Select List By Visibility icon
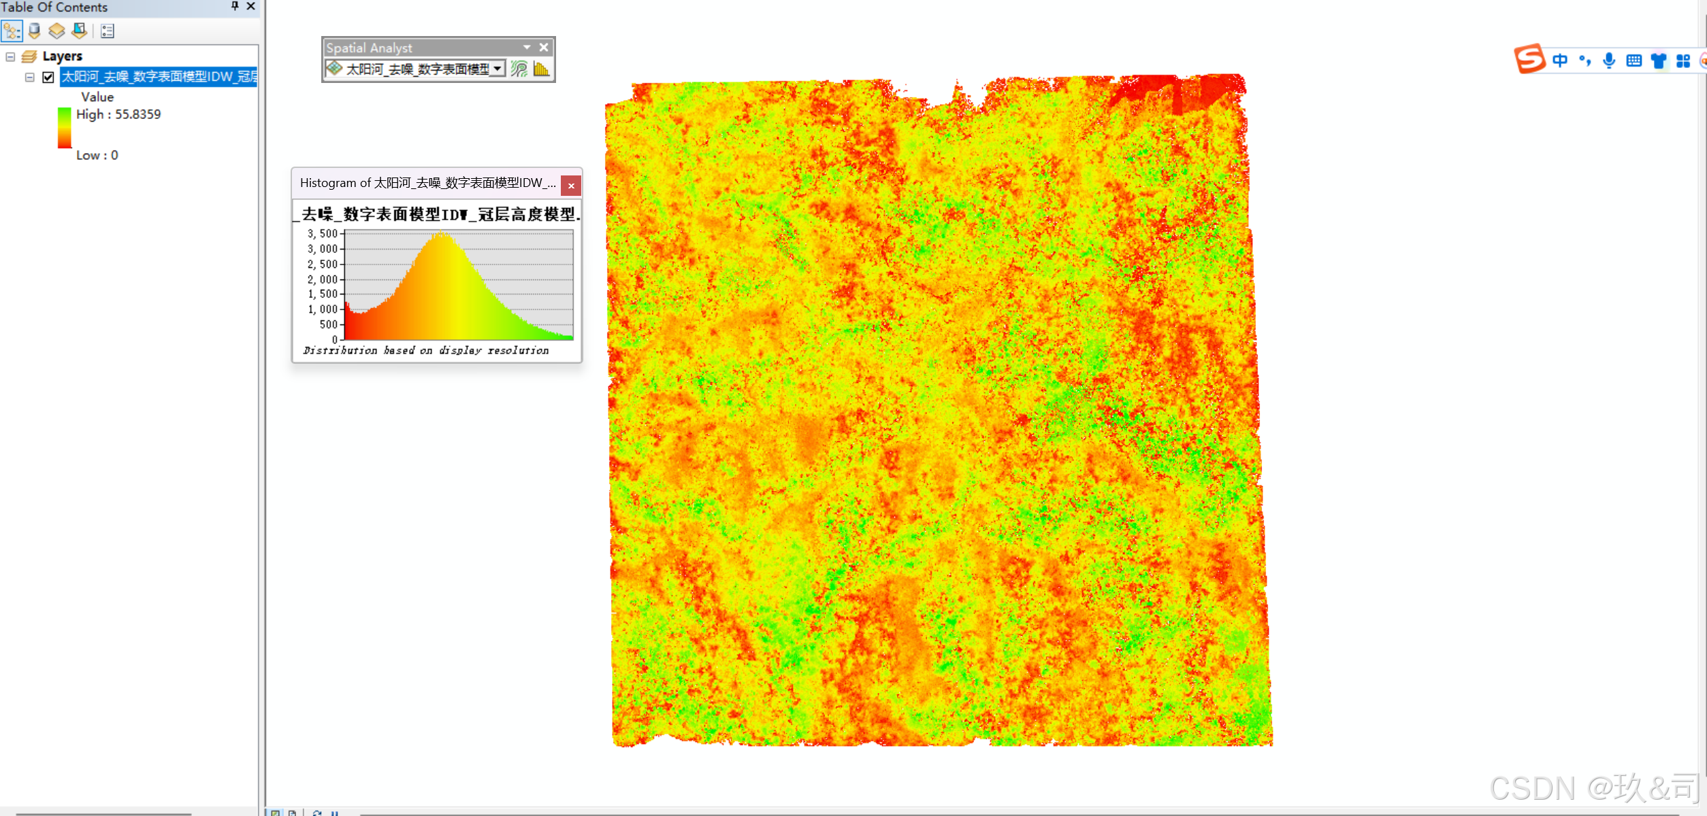1707x816 pixels. (56, 31)
